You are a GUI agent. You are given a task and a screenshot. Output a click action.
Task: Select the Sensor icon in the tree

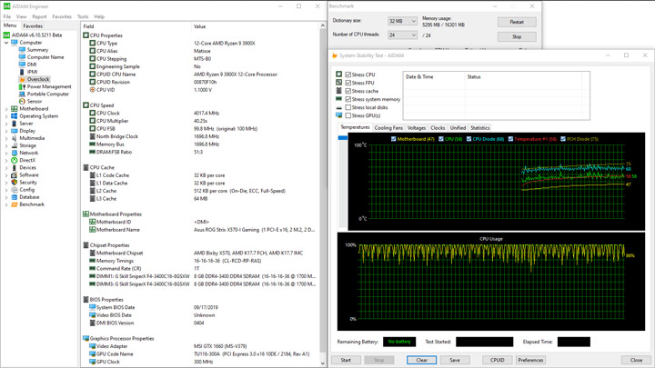pos(23,101)
